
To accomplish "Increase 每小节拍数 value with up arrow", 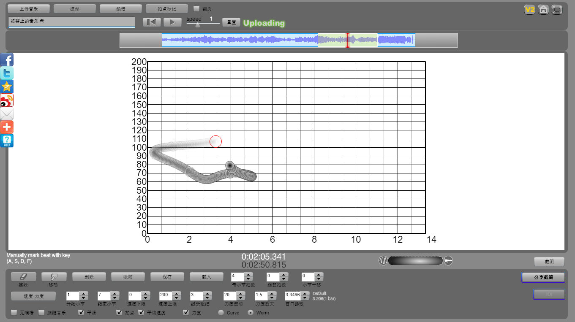I will [249, 275].
